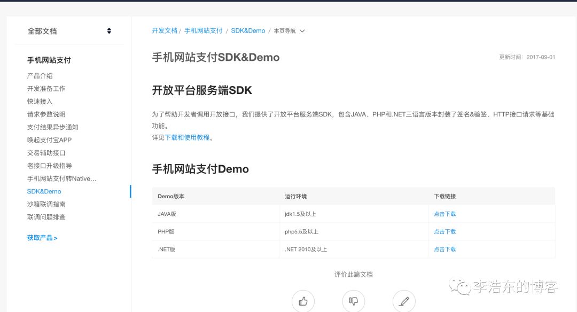This screenshot has height=312, width=577.
Task: Click page title 手机网站支付SDK&Demo
Action: click(x=216, y=57)
